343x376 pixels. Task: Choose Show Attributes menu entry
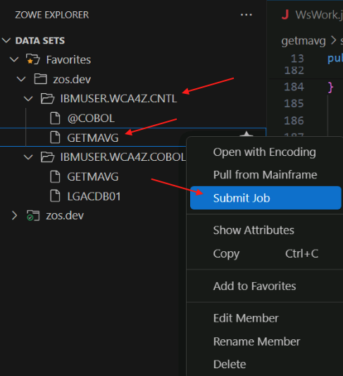tap(265, 230)
